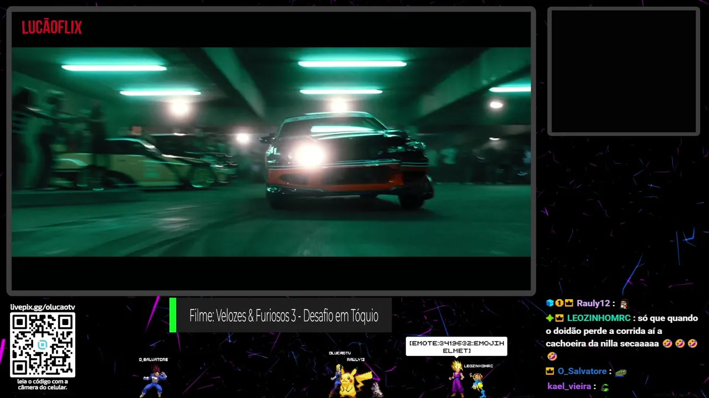Click the blue cube badge next to Rauly12
This screenshot has height=398, width=709.
pyautogui.click(x=550, y=303)
